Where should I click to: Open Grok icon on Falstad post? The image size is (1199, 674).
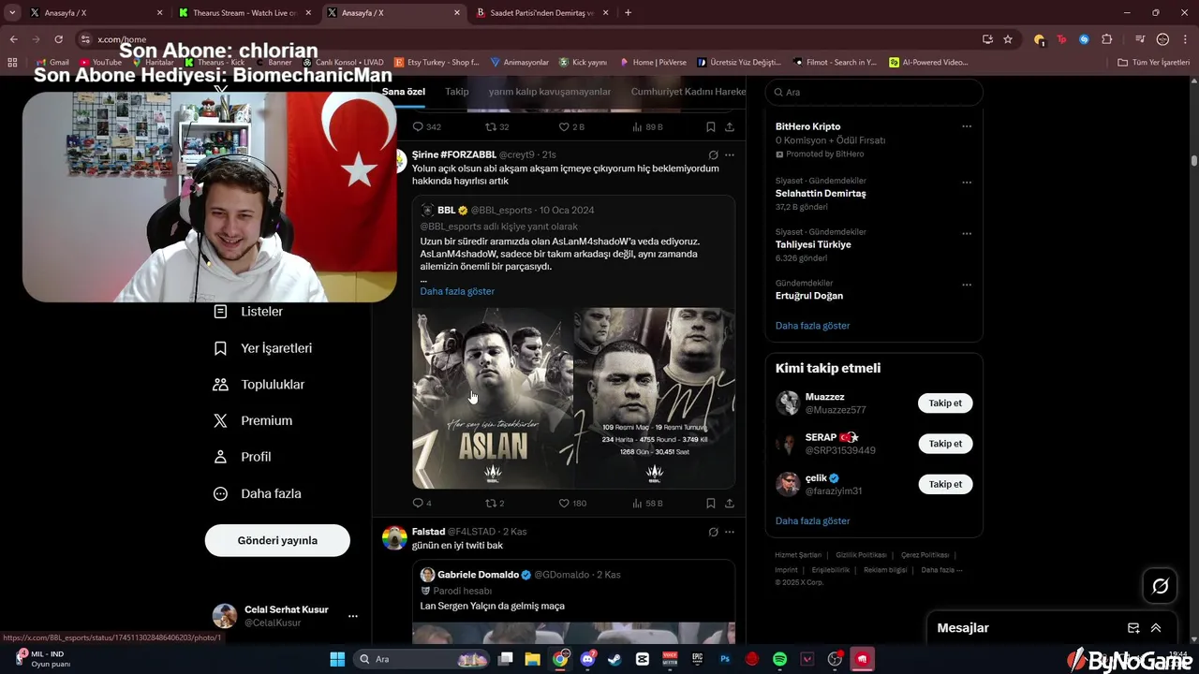[x=713, y=532]
